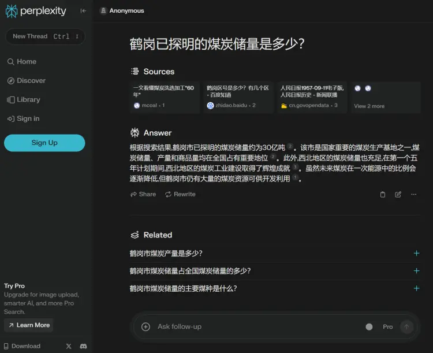
Task: Click the edit query pencil icon
Action: (398, 194)
